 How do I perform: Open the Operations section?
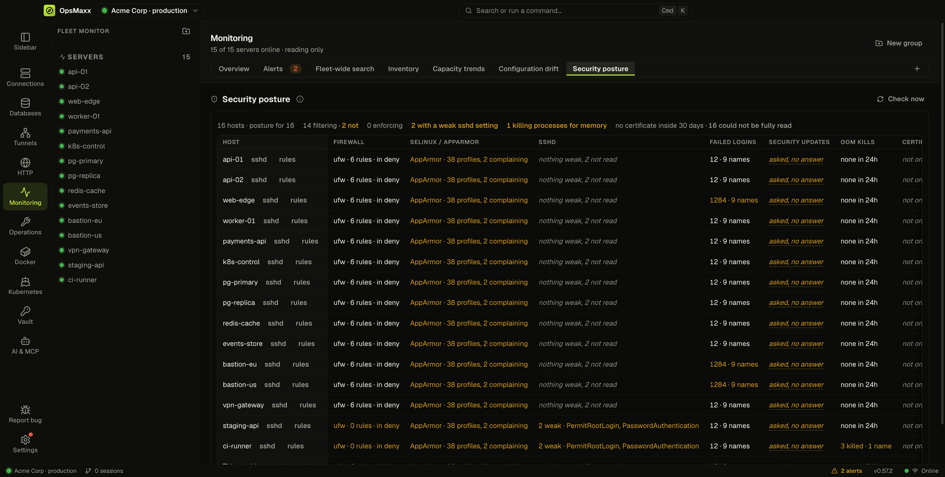click(25, 226)
